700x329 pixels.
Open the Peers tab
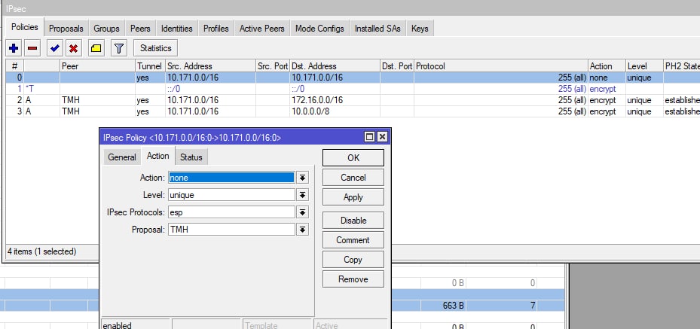(x=140, y=29)
